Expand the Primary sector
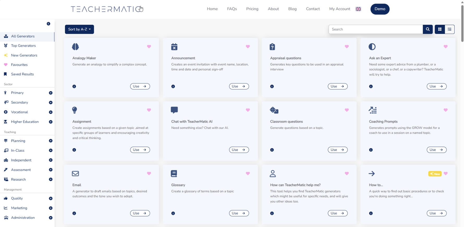This screenshot has width=464, height=227. 51,93
